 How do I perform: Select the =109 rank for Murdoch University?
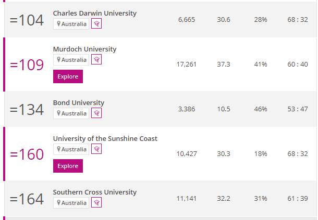[27, 65]
